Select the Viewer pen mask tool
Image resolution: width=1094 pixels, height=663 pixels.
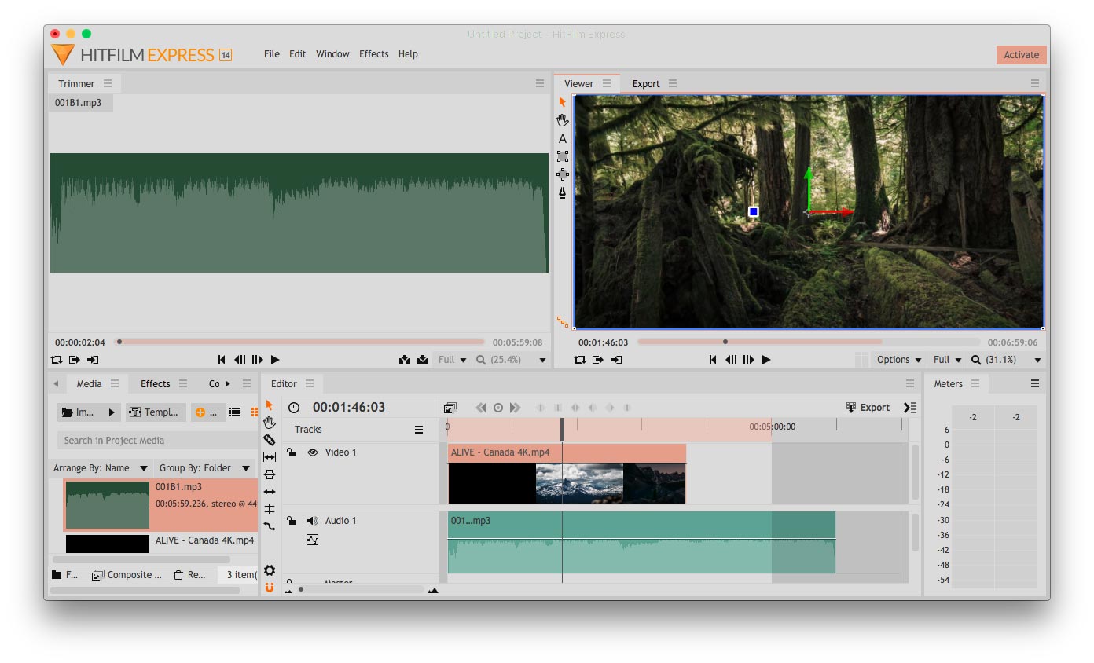(562, 192)
